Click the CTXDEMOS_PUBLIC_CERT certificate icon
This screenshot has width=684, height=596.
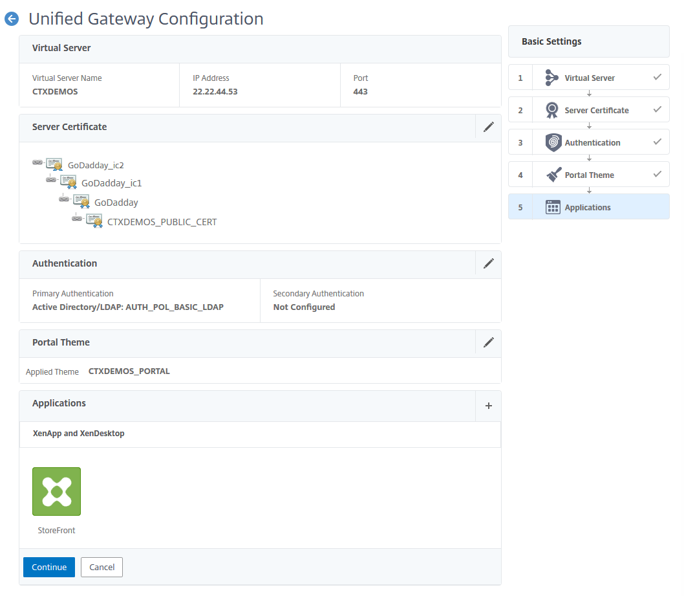pos(94,221)
